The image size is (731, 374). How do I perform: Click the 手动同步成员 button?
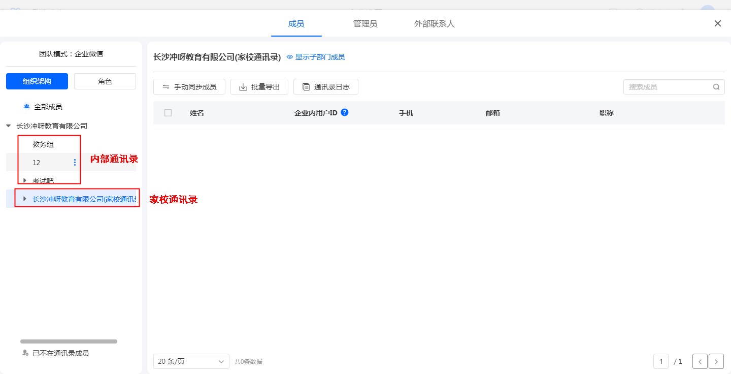[x=189, y=87]
